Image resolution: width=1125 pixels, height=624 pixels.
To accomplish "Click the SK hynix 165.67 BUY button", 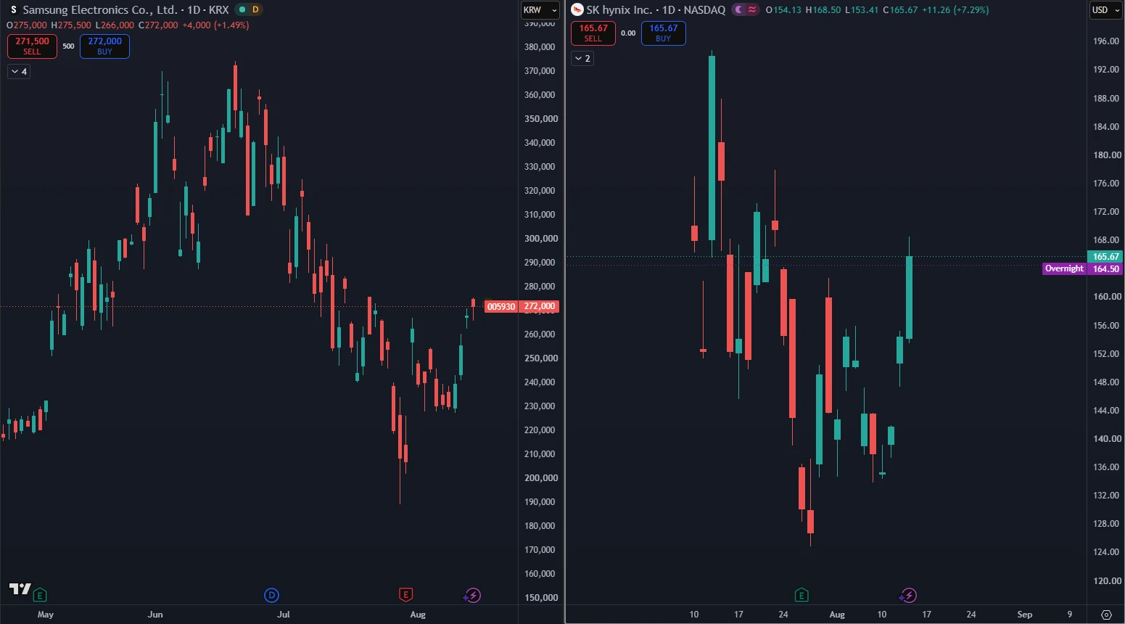I will (663, 33).
